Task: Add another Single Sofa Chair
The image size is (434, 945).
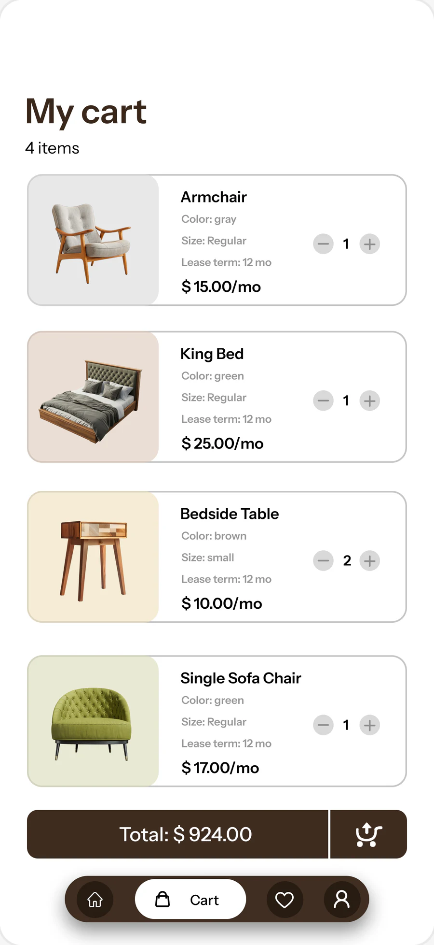Action: point(370,725)
